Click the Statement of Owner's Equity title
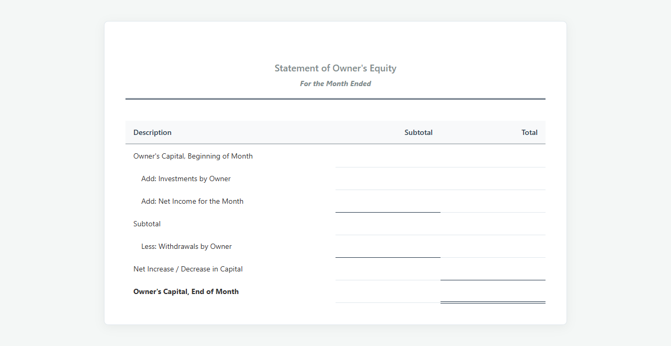671x346 pixels. [335, 68]
